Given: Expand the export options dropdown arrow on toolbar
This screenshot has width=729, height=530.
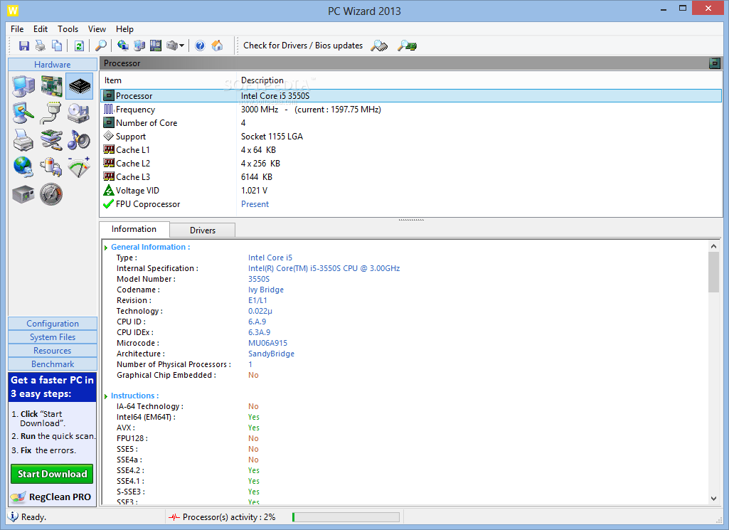Looking at the screenshot, I should 181,46.
